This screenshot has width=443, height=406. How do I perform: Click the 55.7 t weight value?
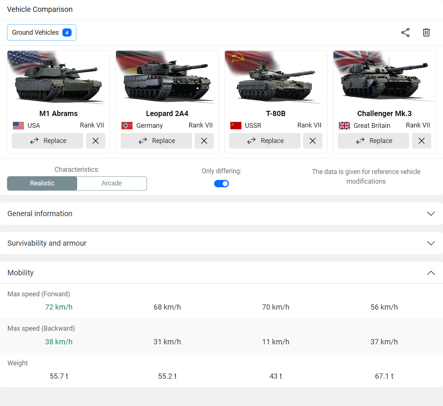tap(59, 376)
